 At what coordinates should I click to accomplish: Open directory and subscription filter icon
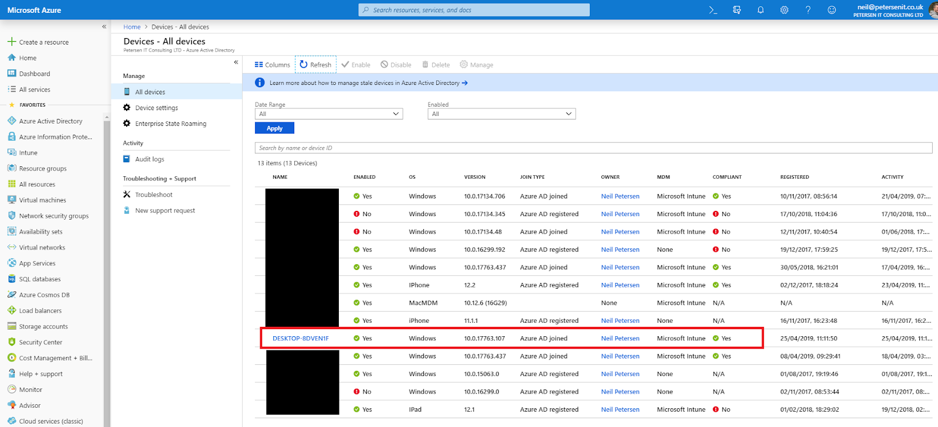pyautogui.click(x=737, y=10)
